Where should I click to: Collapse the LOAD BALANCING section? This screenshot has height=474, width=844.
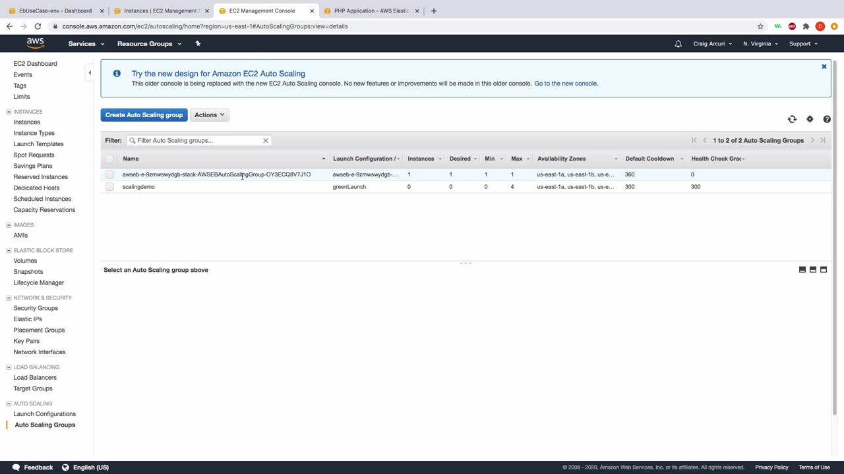(x=9, y=367)
